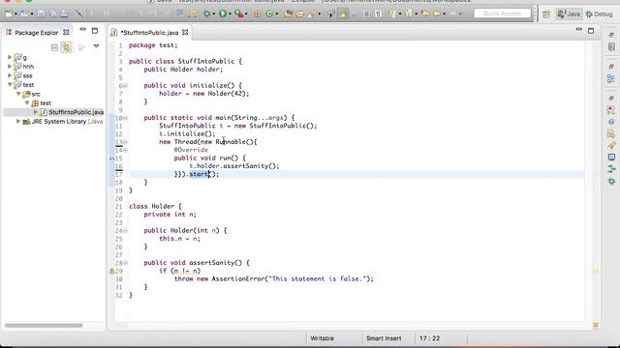This screenshot has height=348, width=620.
Task: Expand the sss project
Action: point(10,75)
